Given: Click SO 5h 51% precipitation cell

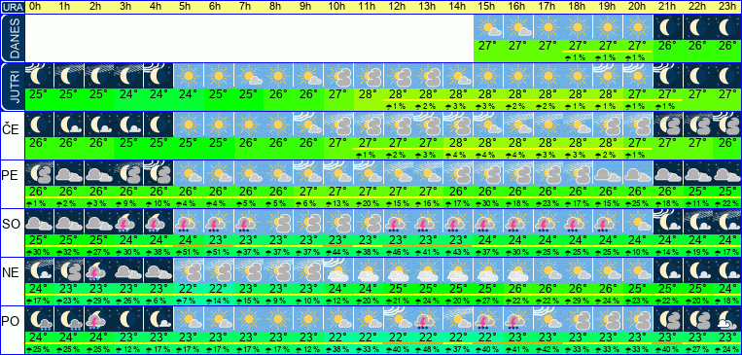Looking at the screenshot, I should [189, 252].
